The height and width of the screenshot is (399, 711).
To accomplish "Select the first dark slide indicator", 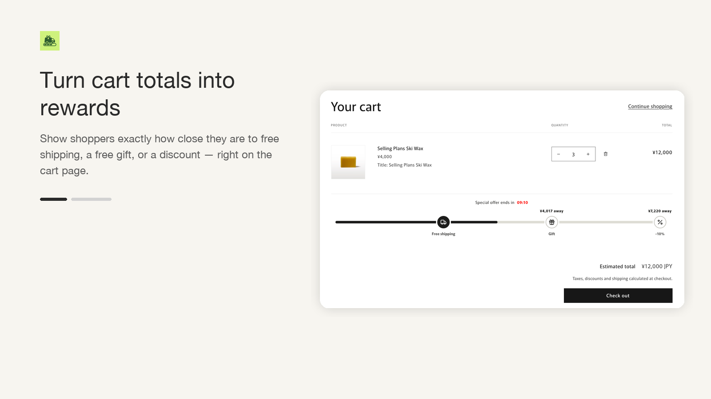I will pos(53,199).
